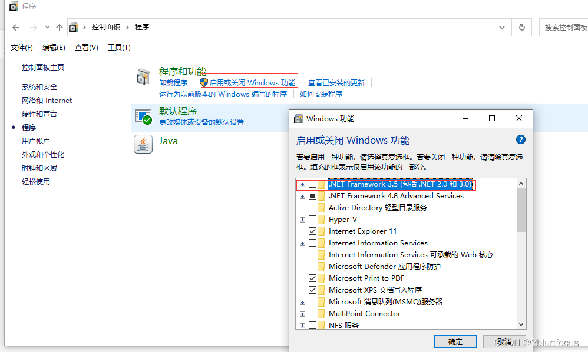Click the 程序和功能 icon
The width and height of the screenshot is (588, 352).
143,77
